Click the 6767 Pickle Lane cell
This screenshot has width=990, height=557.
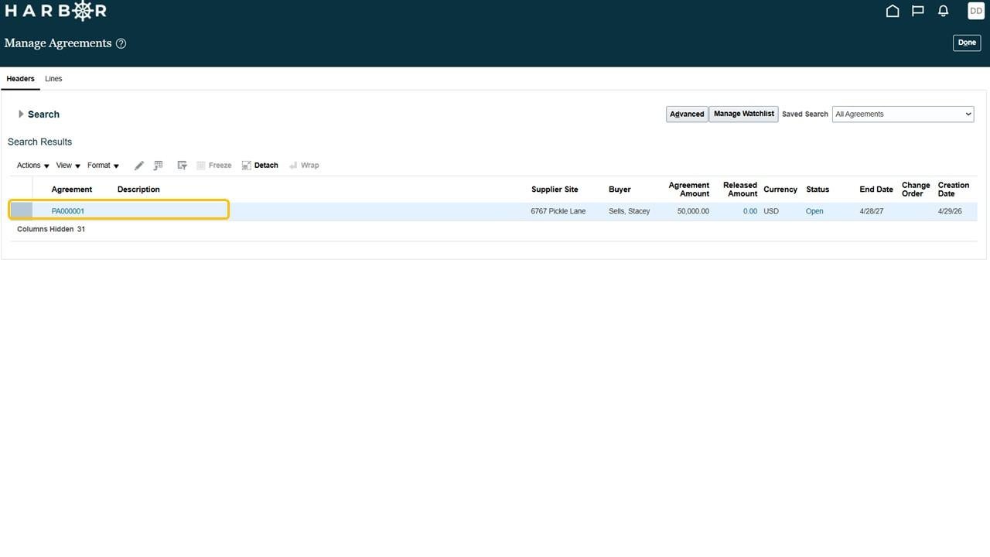pyautogui.click(x=558, y=211)
